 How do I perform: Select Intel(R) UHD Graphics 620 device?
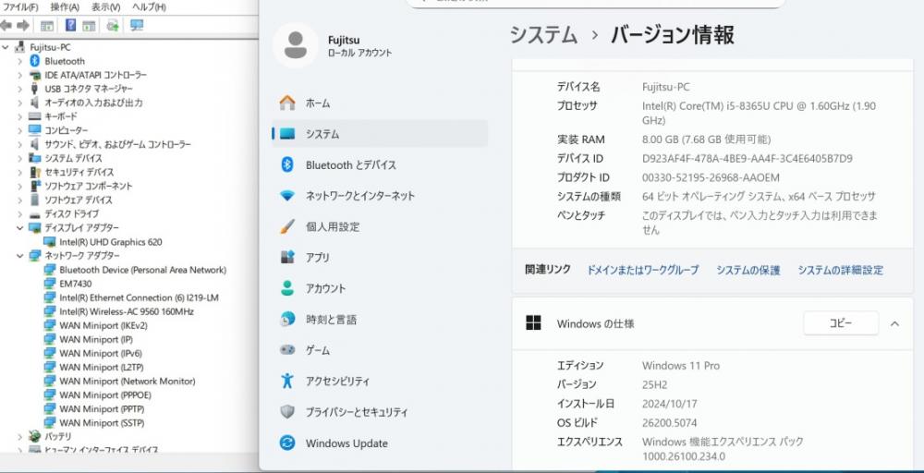point(110,242)
